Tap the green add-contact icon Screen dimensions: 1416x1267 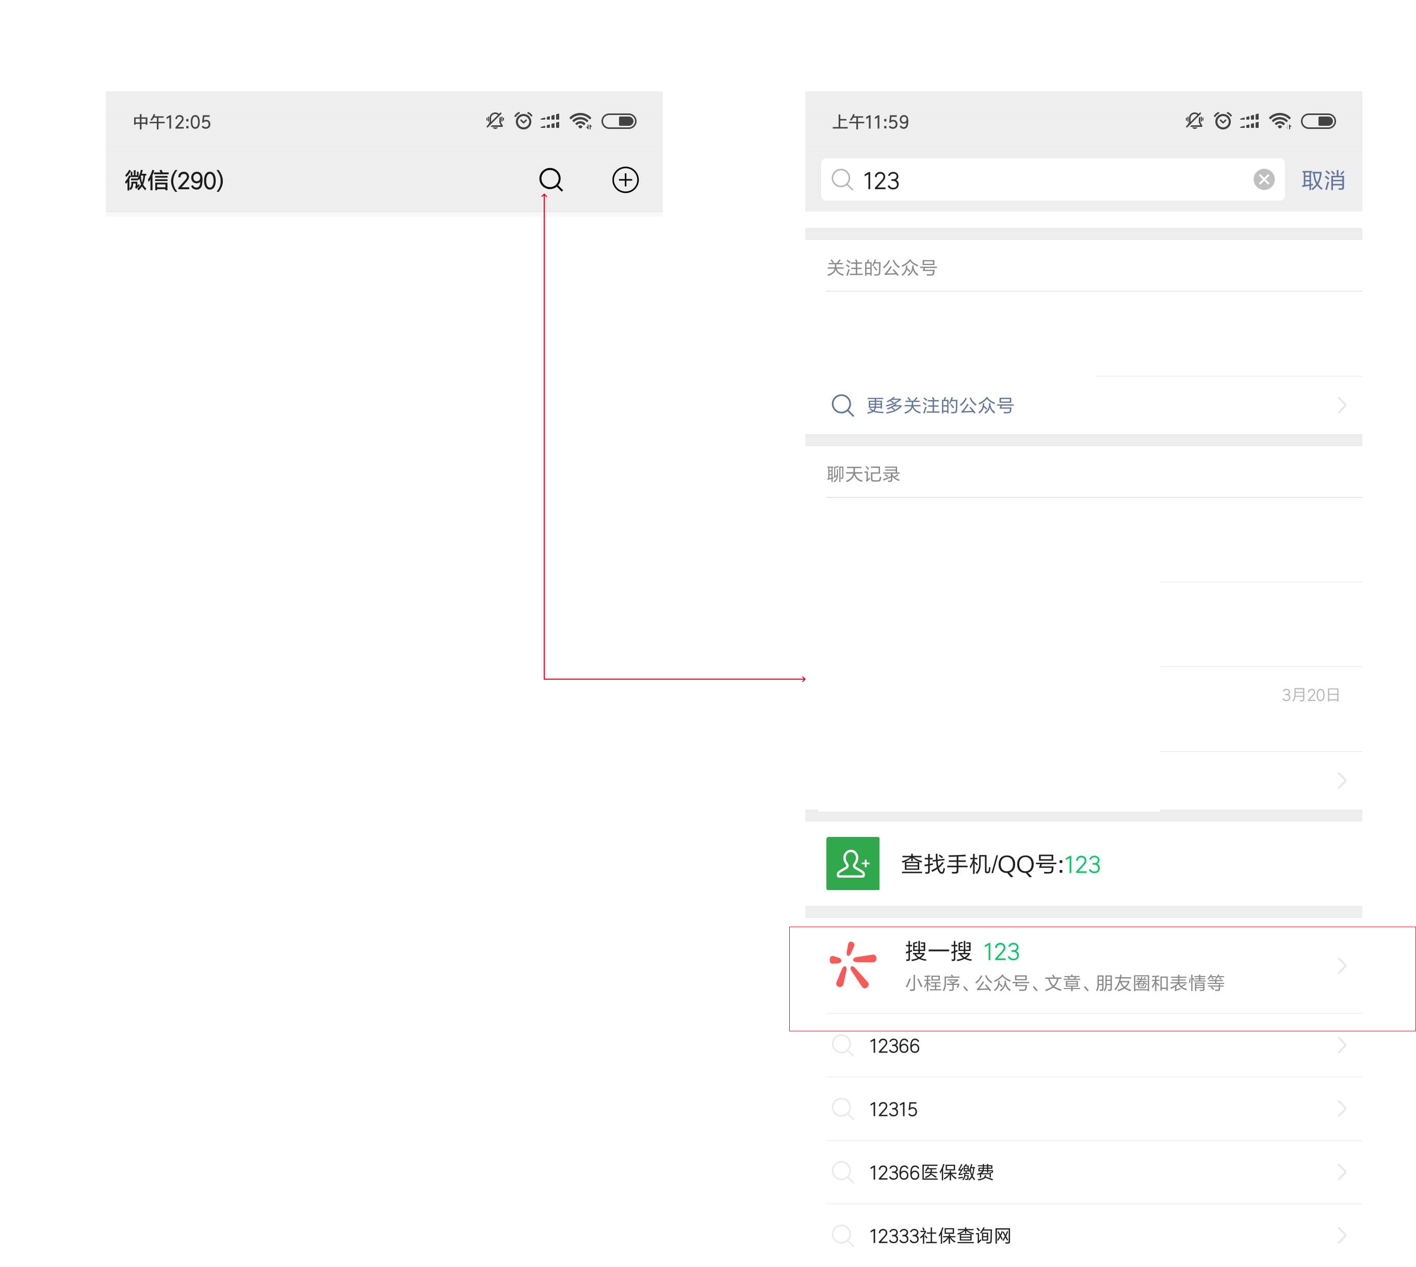(852, 863)
